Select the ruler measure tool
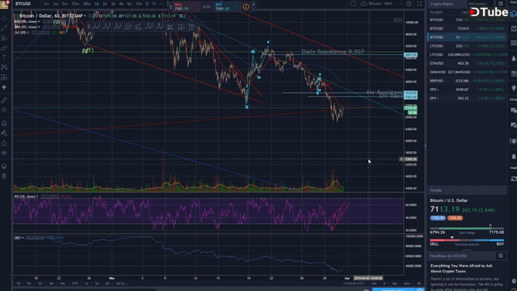The width and height of the screenshot is (517, 291). (4, 100)
